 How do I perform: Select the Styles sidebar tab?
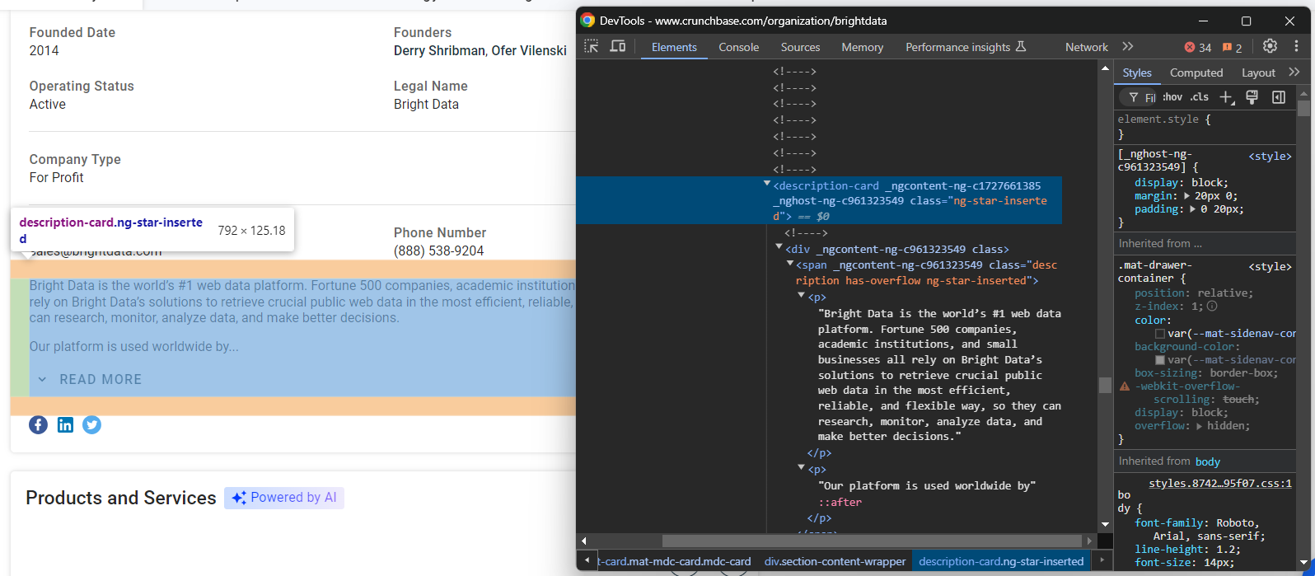click(x=1136, y=73)
